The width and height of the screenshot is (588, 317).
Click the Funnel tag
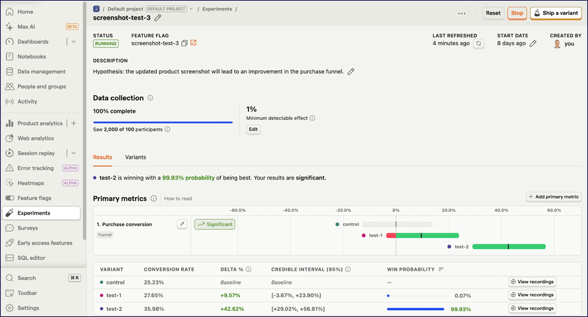(105, 235)
